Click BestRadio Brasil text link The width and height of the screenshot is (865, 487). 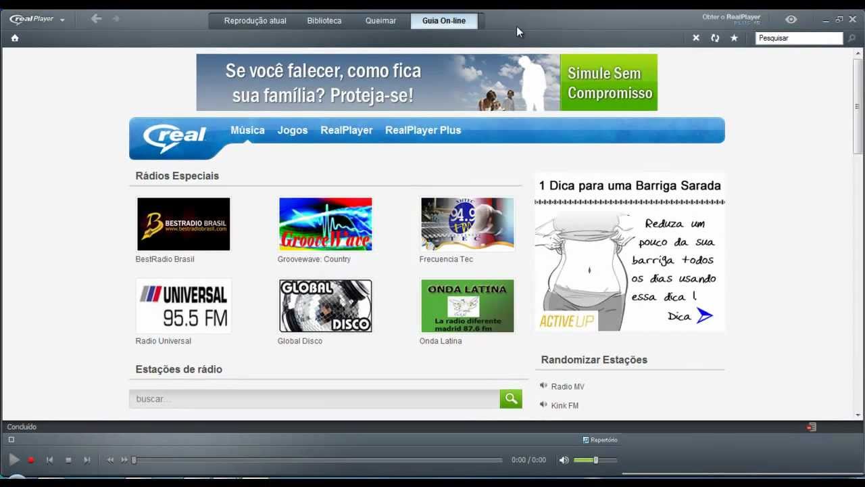(165, 259)
